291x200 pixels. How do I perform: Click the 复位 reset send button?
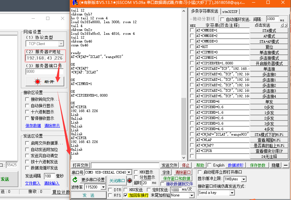269,47
